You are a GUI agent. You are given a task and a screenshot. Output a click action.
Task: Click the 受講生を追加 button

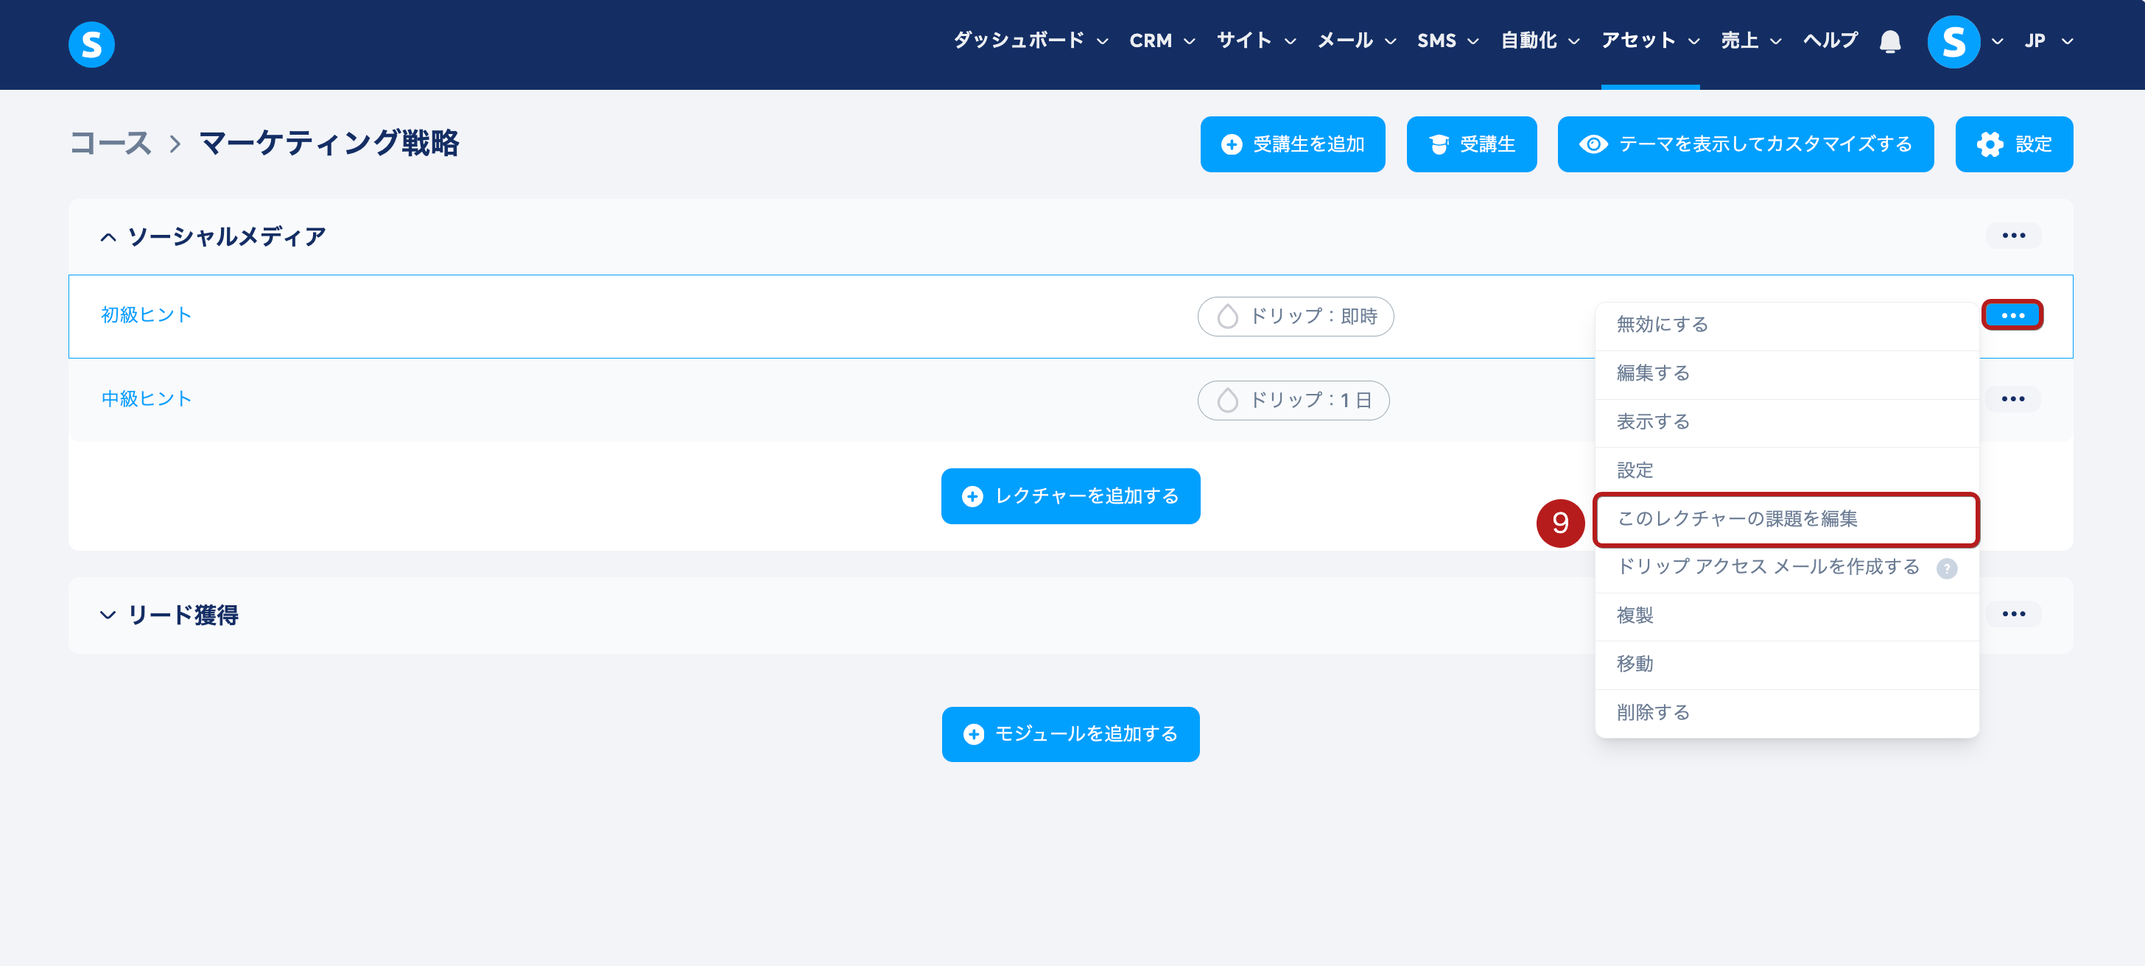tap(1292, 144)
